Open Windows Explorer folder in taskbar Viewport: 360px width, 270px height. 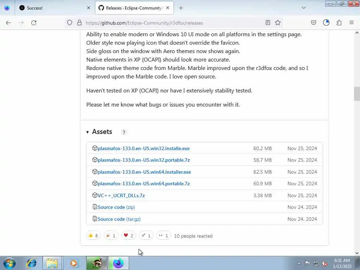[52, 263]
